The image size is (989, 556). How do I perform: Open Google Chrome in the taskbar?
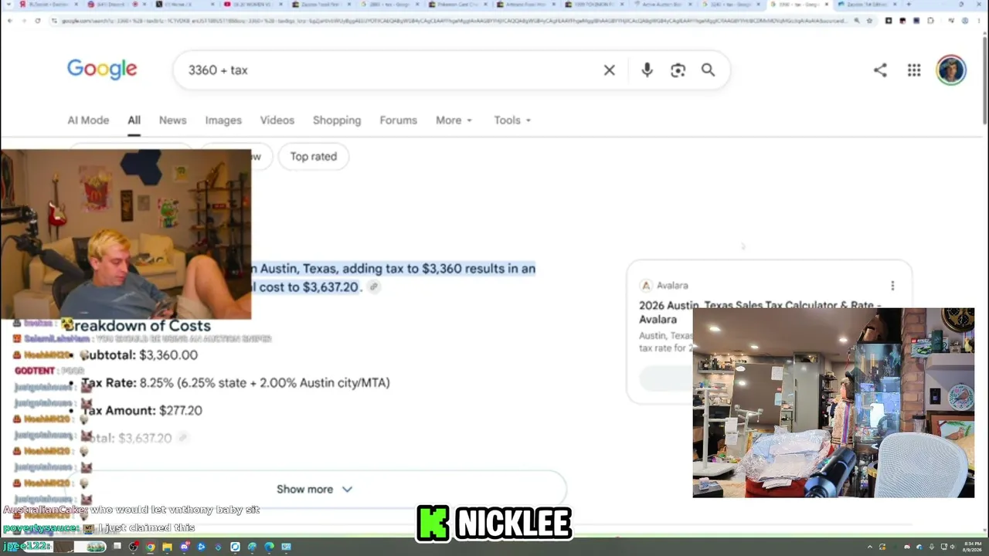tap(150, 547)
